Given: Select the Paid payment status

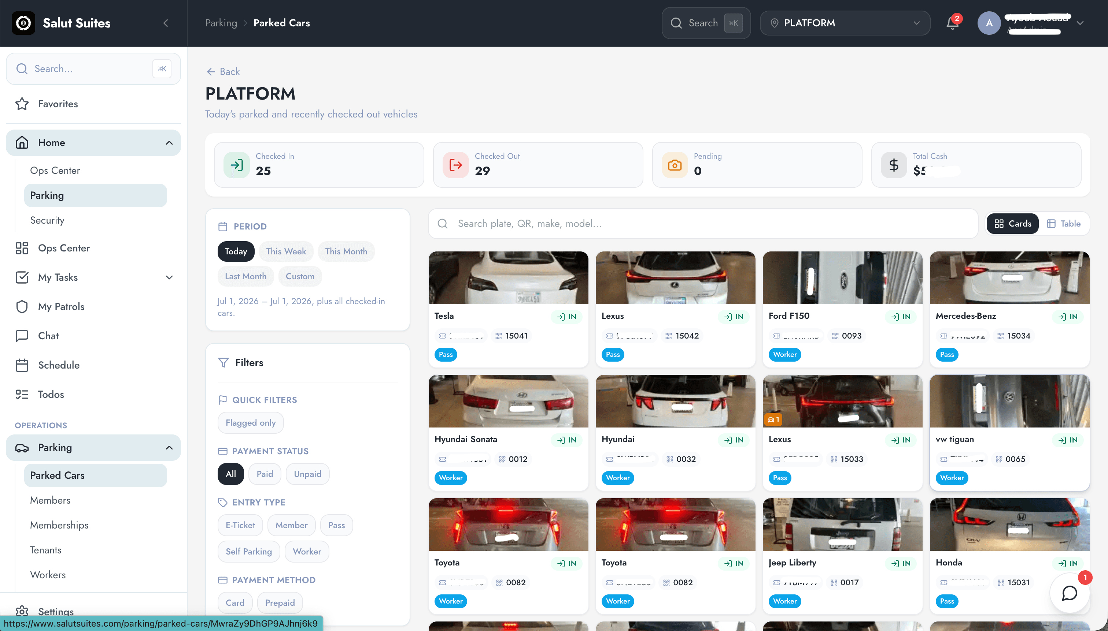Looking at the screenshot, I should pyautogui.click(x=265, y=474).
